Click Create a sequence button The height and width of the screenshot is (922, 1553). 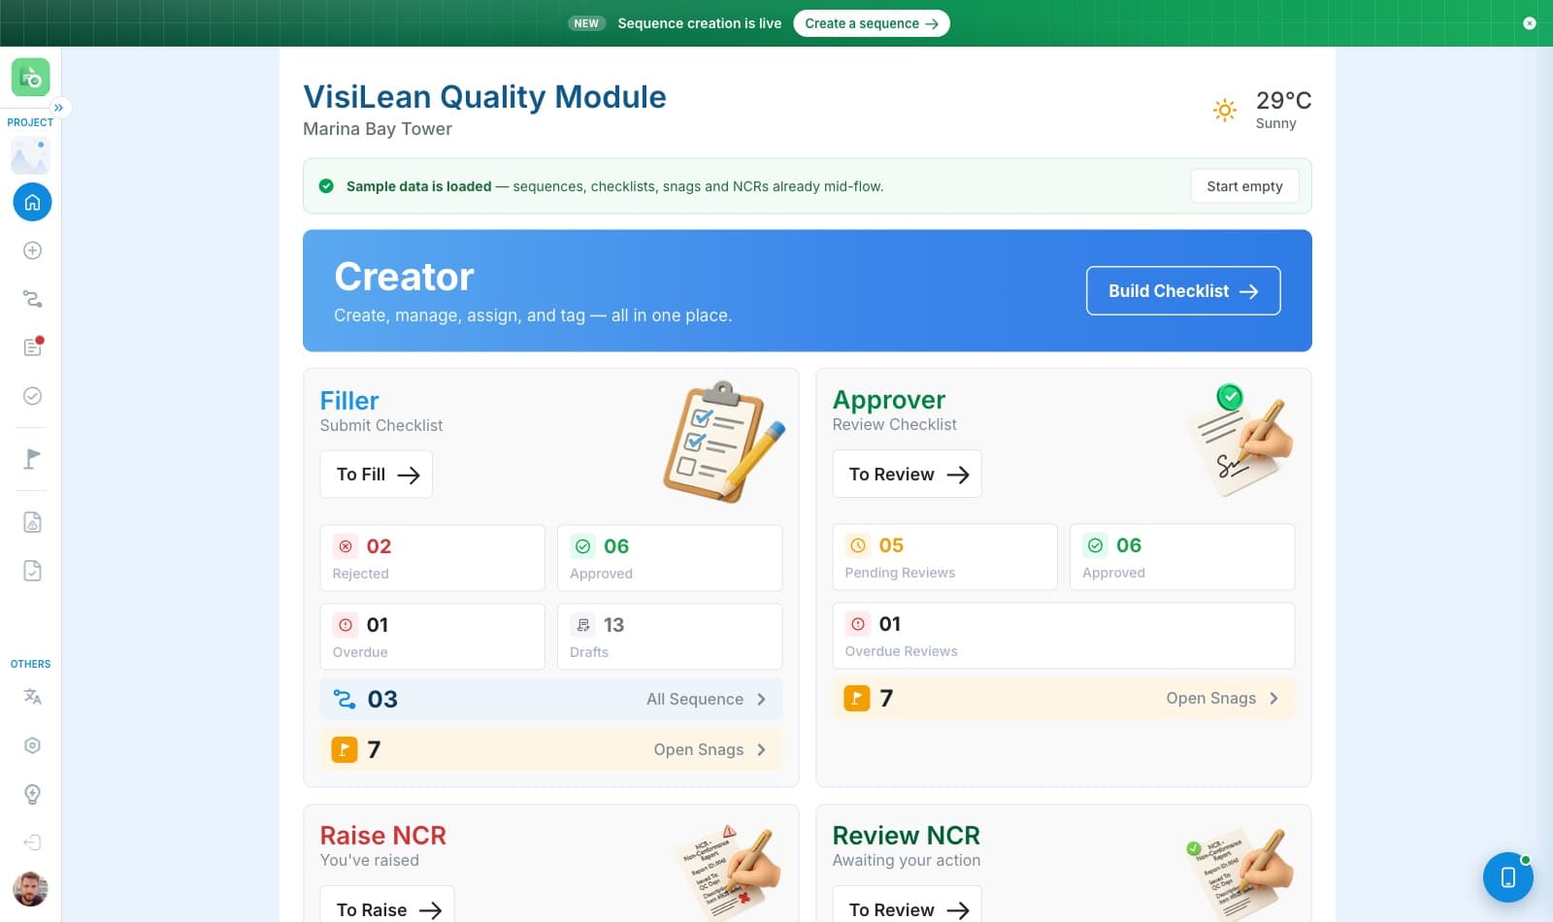click(x=872, y=23)
